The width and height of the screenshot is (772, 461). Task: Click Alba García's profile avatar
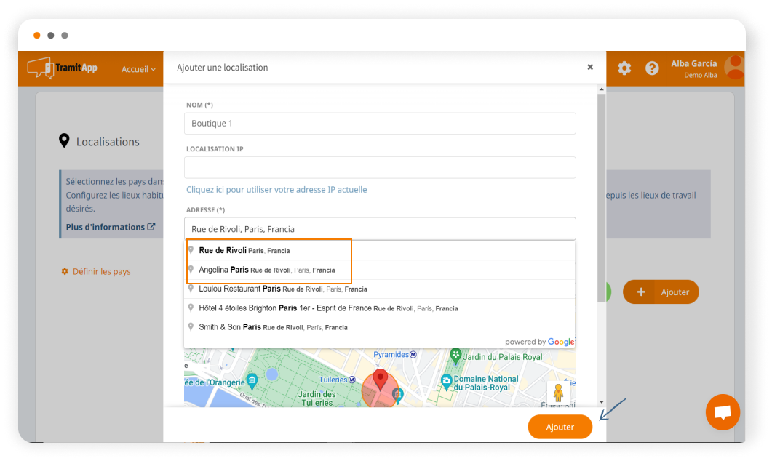point(733,68)
